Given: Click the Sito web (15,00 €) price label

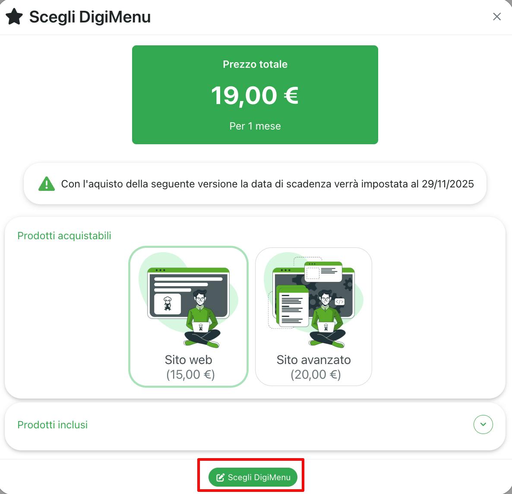Looking at the screenshot, I should click(189, 367).
